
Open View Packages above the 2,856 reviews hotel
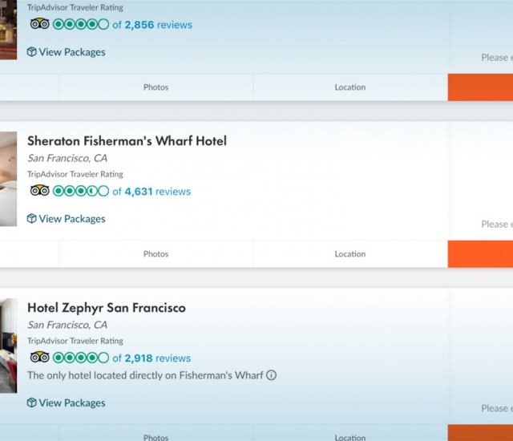66,52
